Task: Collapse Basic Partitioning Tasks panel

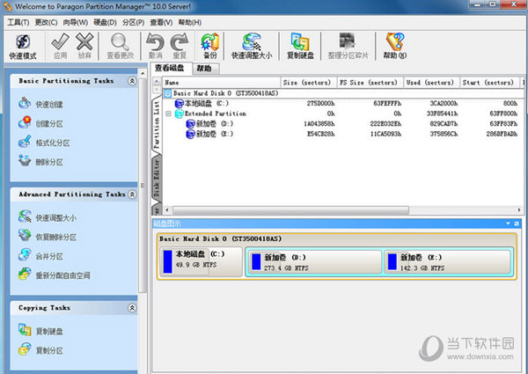Action: pos(132,81)
